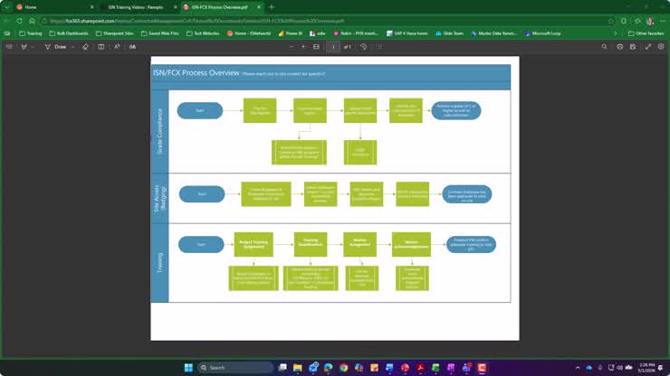This screenshot has width=670, height=376.
Task: Open the Microsoft Loop bookmark
Action: point(542,33)
